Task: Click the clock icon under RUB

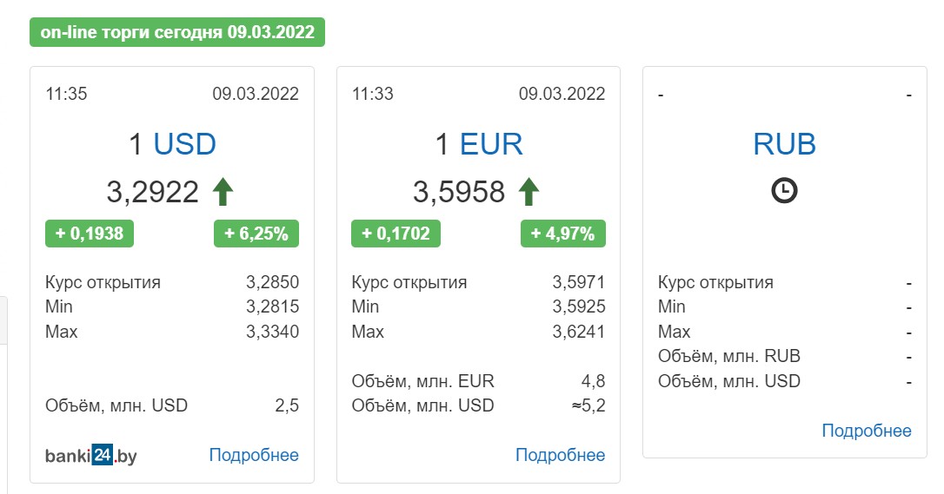Action: pos(784,190)
